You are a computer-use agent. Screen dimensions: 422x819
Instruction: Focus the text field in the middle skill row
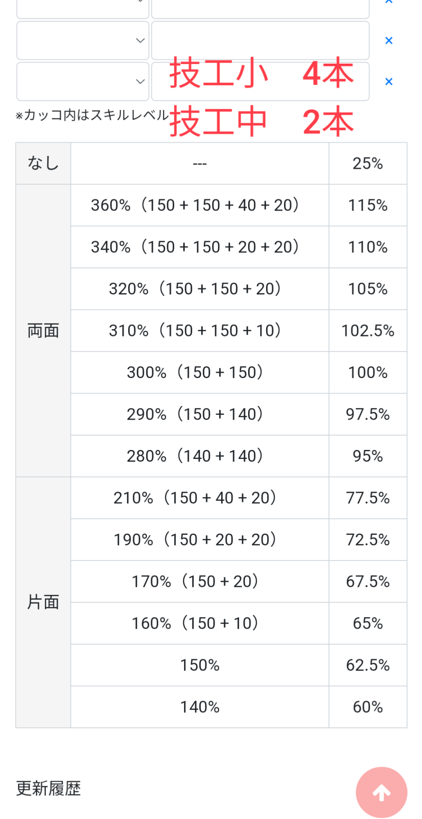pos(260,40)
